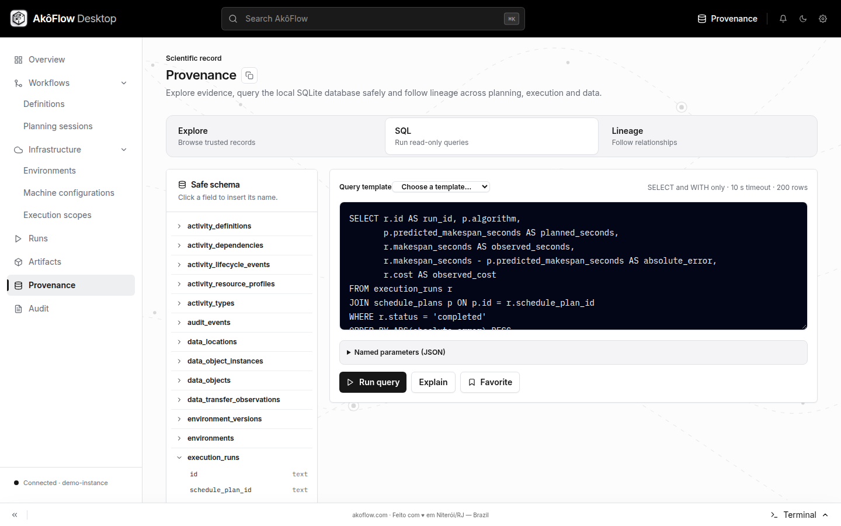Image resolution: width=841 pixels, height=526 pixels.
Task: Click the Safe schema database icon
Action: pyautogui.click(x=182, y=185)
